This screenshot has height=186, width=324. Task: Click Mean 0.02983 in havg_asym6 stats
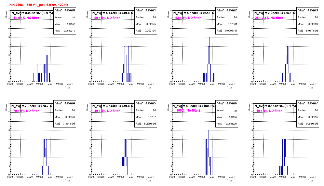pyautogui.click(x=227, y=117)
